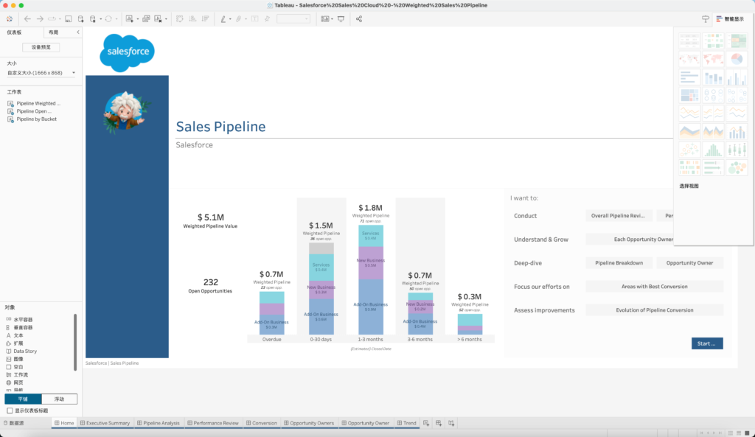Screen dimensions: 755x437
Task: Open the dropdown arrow beside clear sheet icon
Action: 166,19
